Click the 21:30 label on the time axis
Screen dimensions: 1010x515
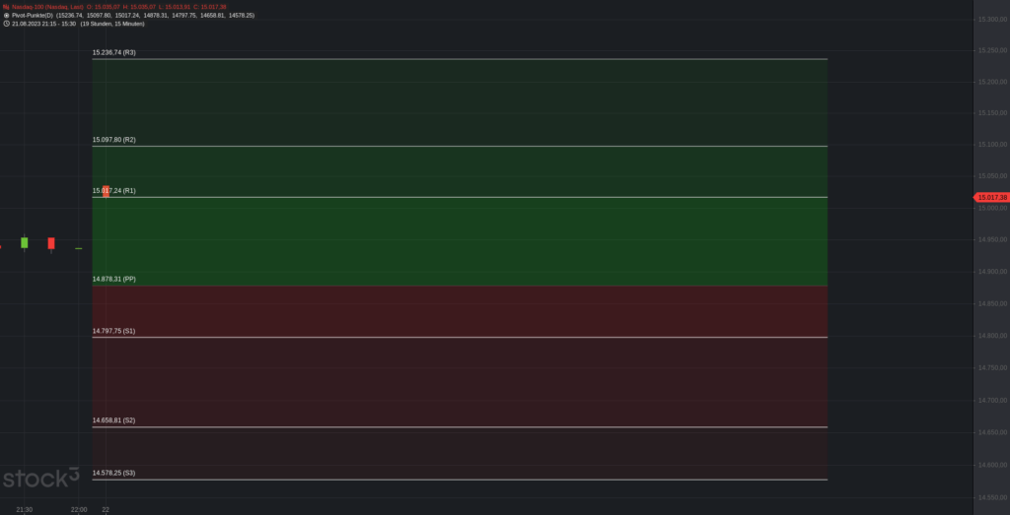pyautogui.click(x=25, y=510)
